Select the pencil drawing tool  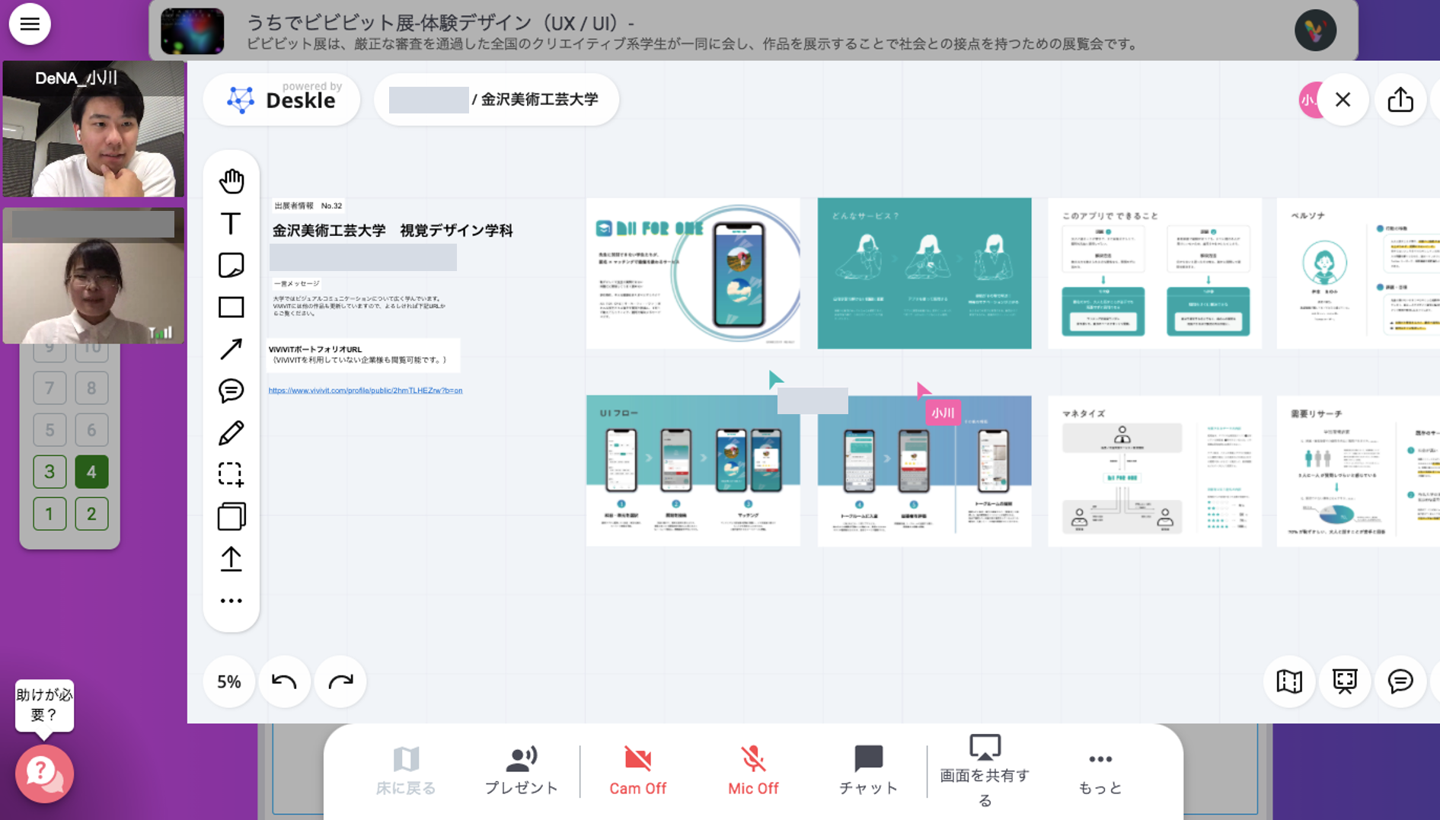pos(231,432)
